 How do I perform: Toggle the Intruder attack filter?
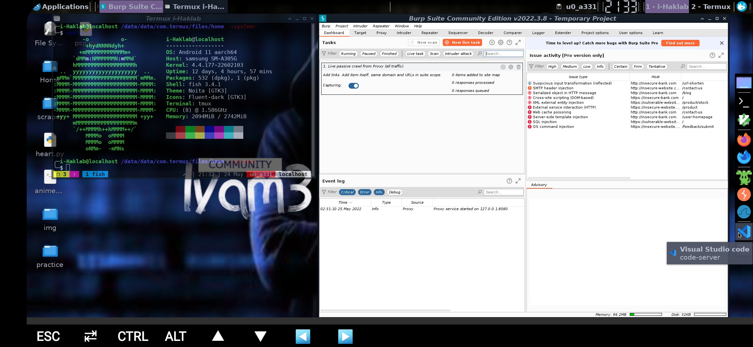458,54
